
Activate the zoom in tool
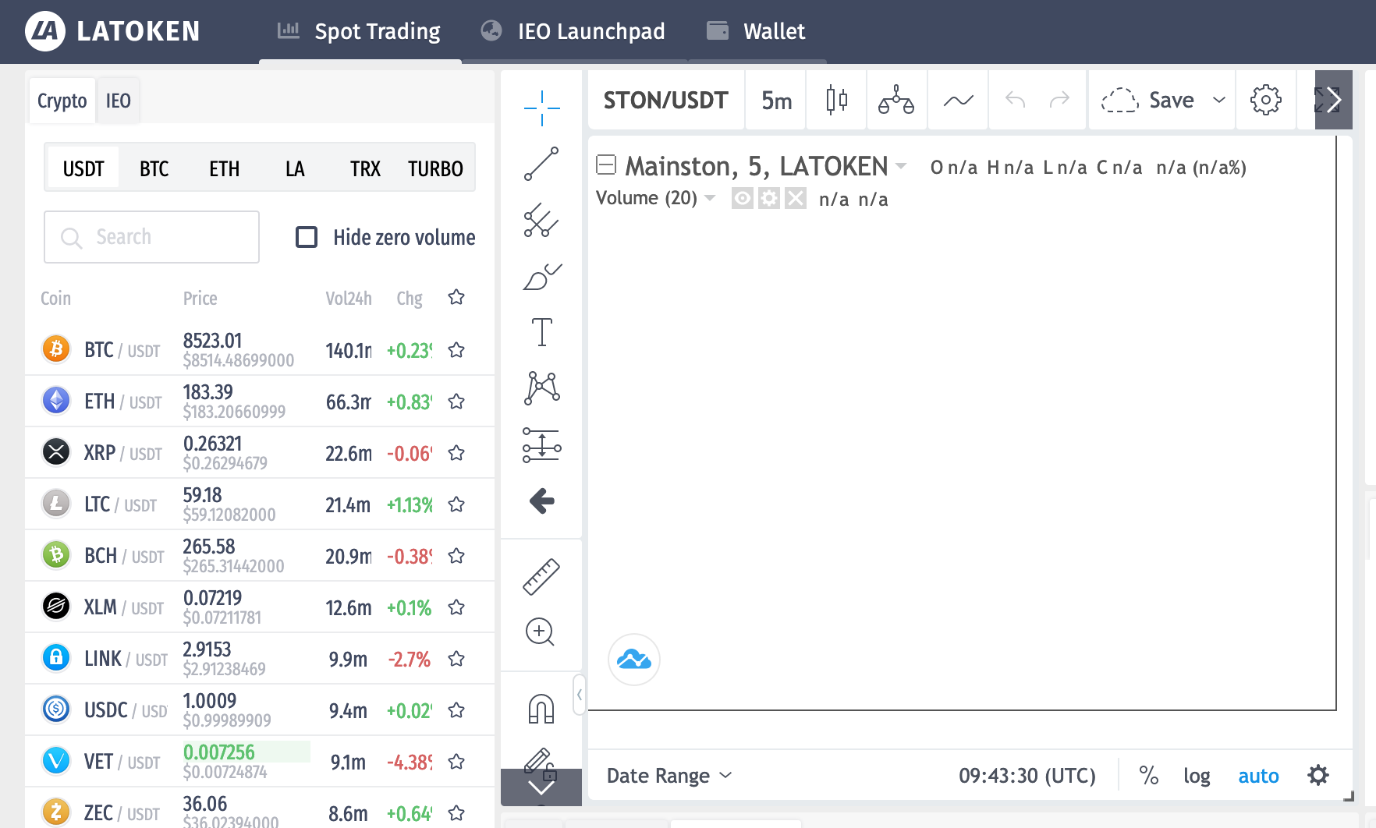click(540, 632)
